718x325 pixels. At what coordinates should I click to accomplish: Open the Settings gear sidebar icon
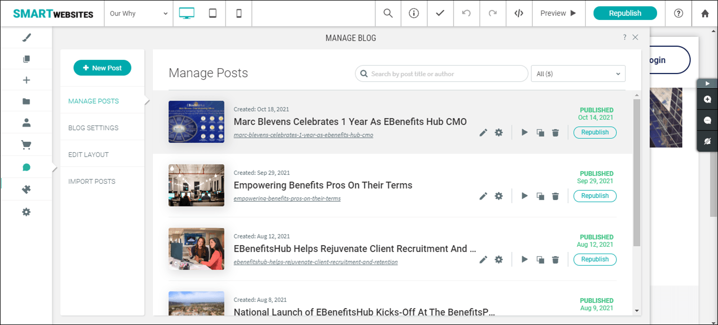click(26, 212)
